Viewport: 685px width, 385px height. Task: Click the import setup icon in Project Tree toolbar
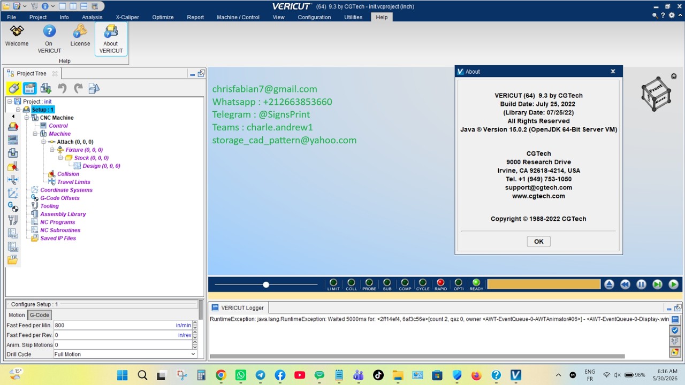pos(94,88)
